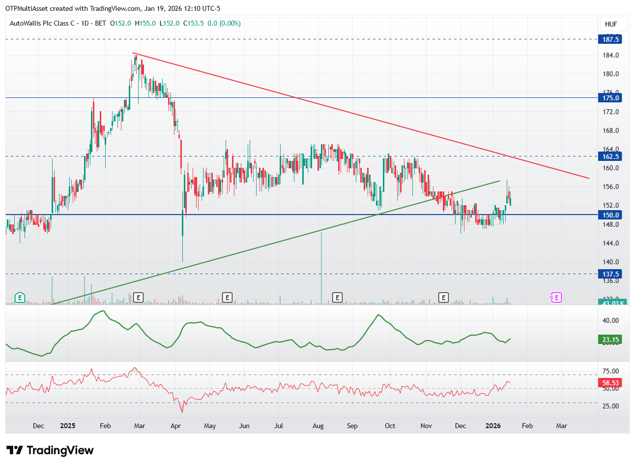Click the green earnings icon at far left

point(20,297)
